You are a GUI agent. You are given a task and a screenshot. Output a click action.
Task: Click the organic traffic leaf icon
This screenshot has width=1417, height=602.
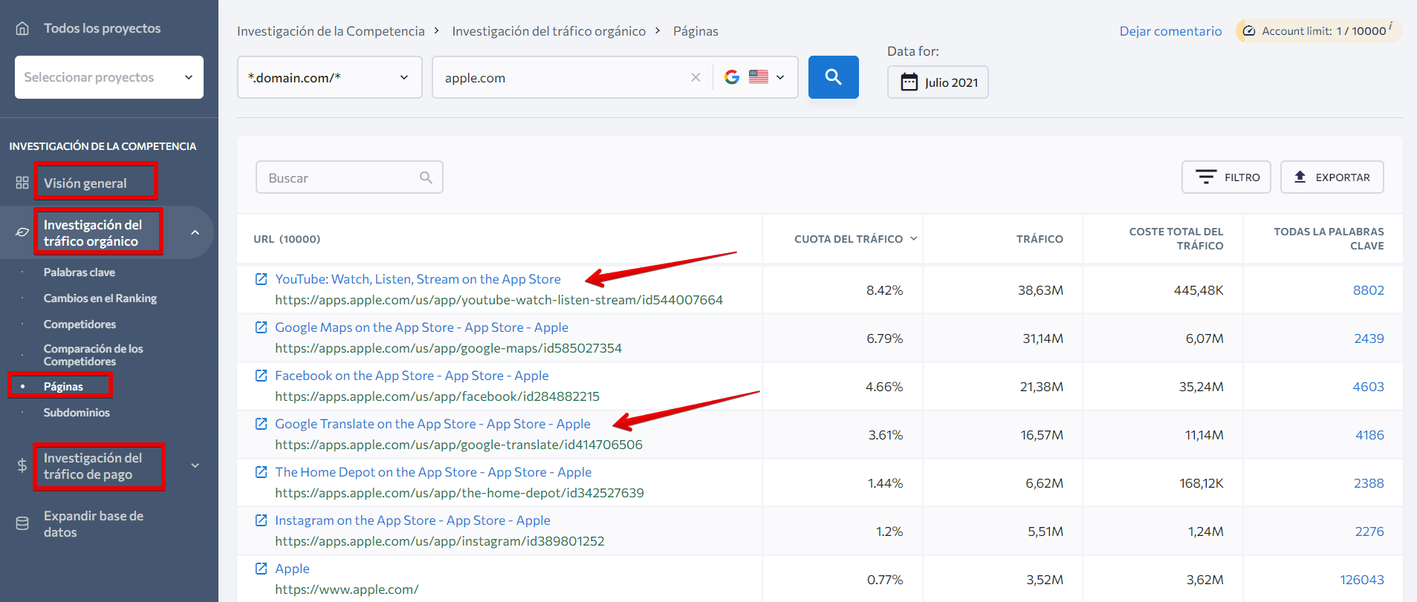22,232
